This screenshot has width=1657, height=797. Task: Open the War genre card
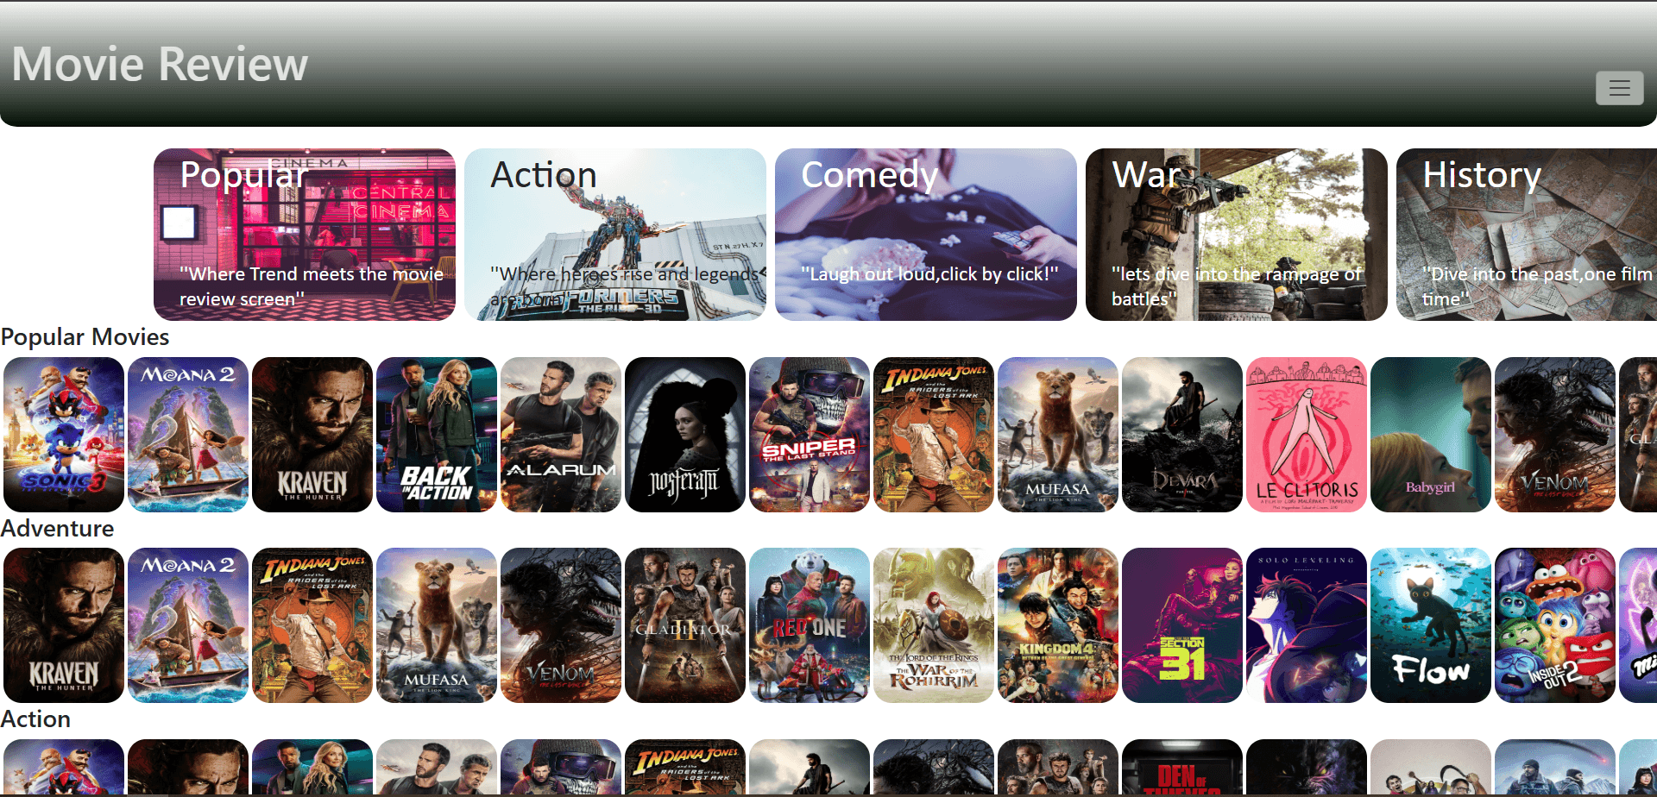click(1236, 234)
